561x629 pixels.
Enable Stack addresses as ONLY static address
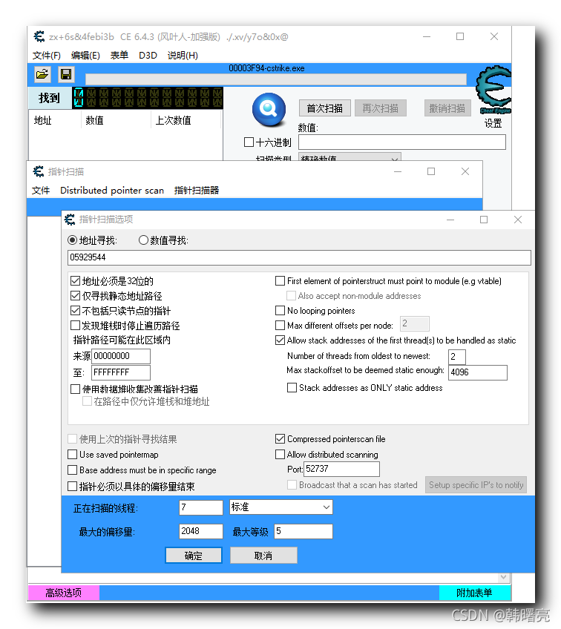pos(292,387)
